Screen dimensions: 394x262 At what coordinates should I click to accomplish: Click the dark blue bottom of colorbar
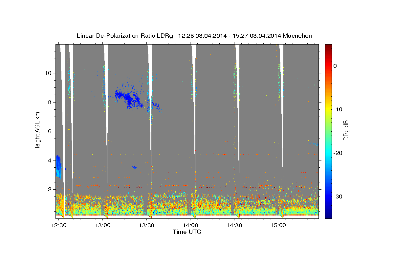[x=328, y=216]
